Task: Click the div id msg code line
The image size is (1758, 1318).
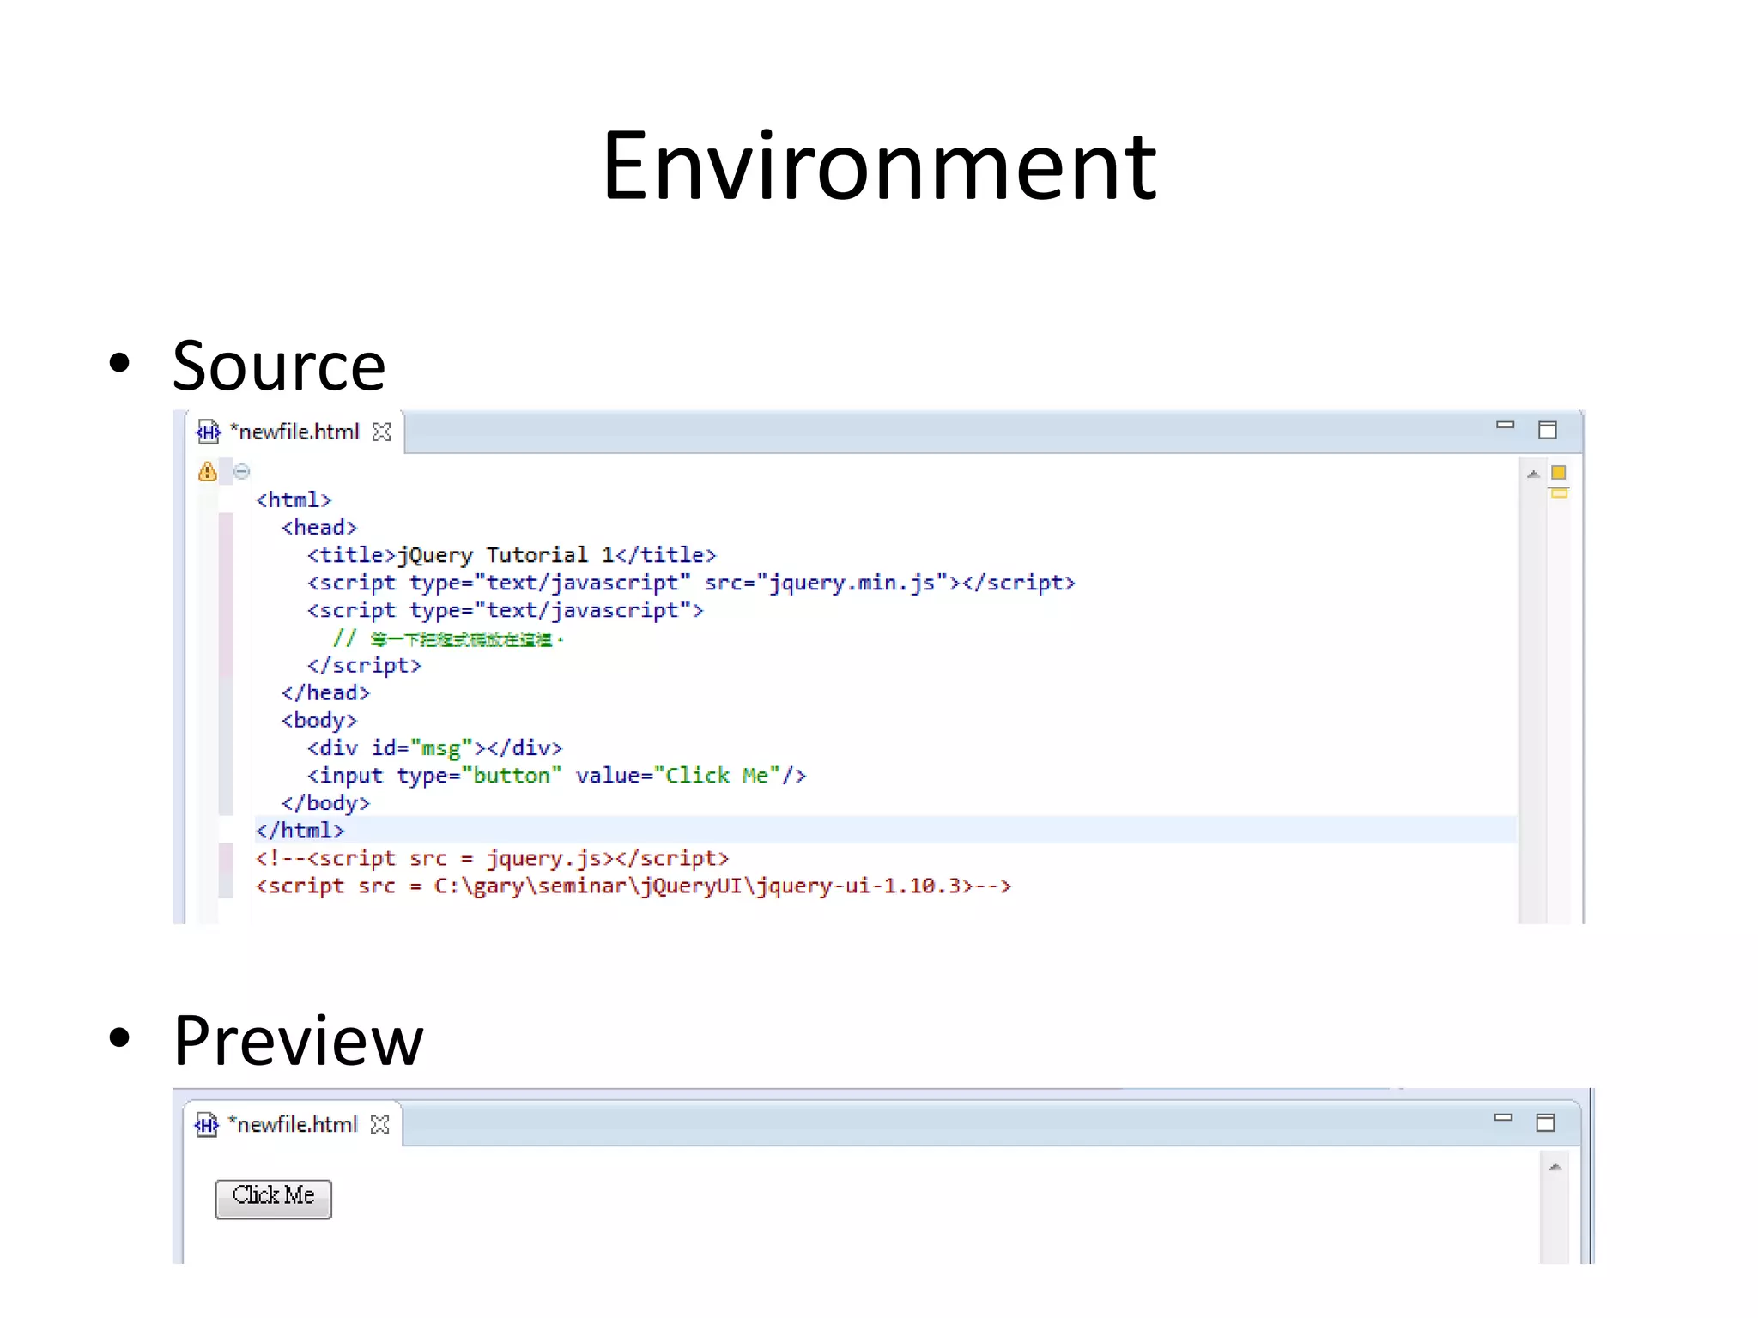Action: pyautogui.click(x=434, y=748)
